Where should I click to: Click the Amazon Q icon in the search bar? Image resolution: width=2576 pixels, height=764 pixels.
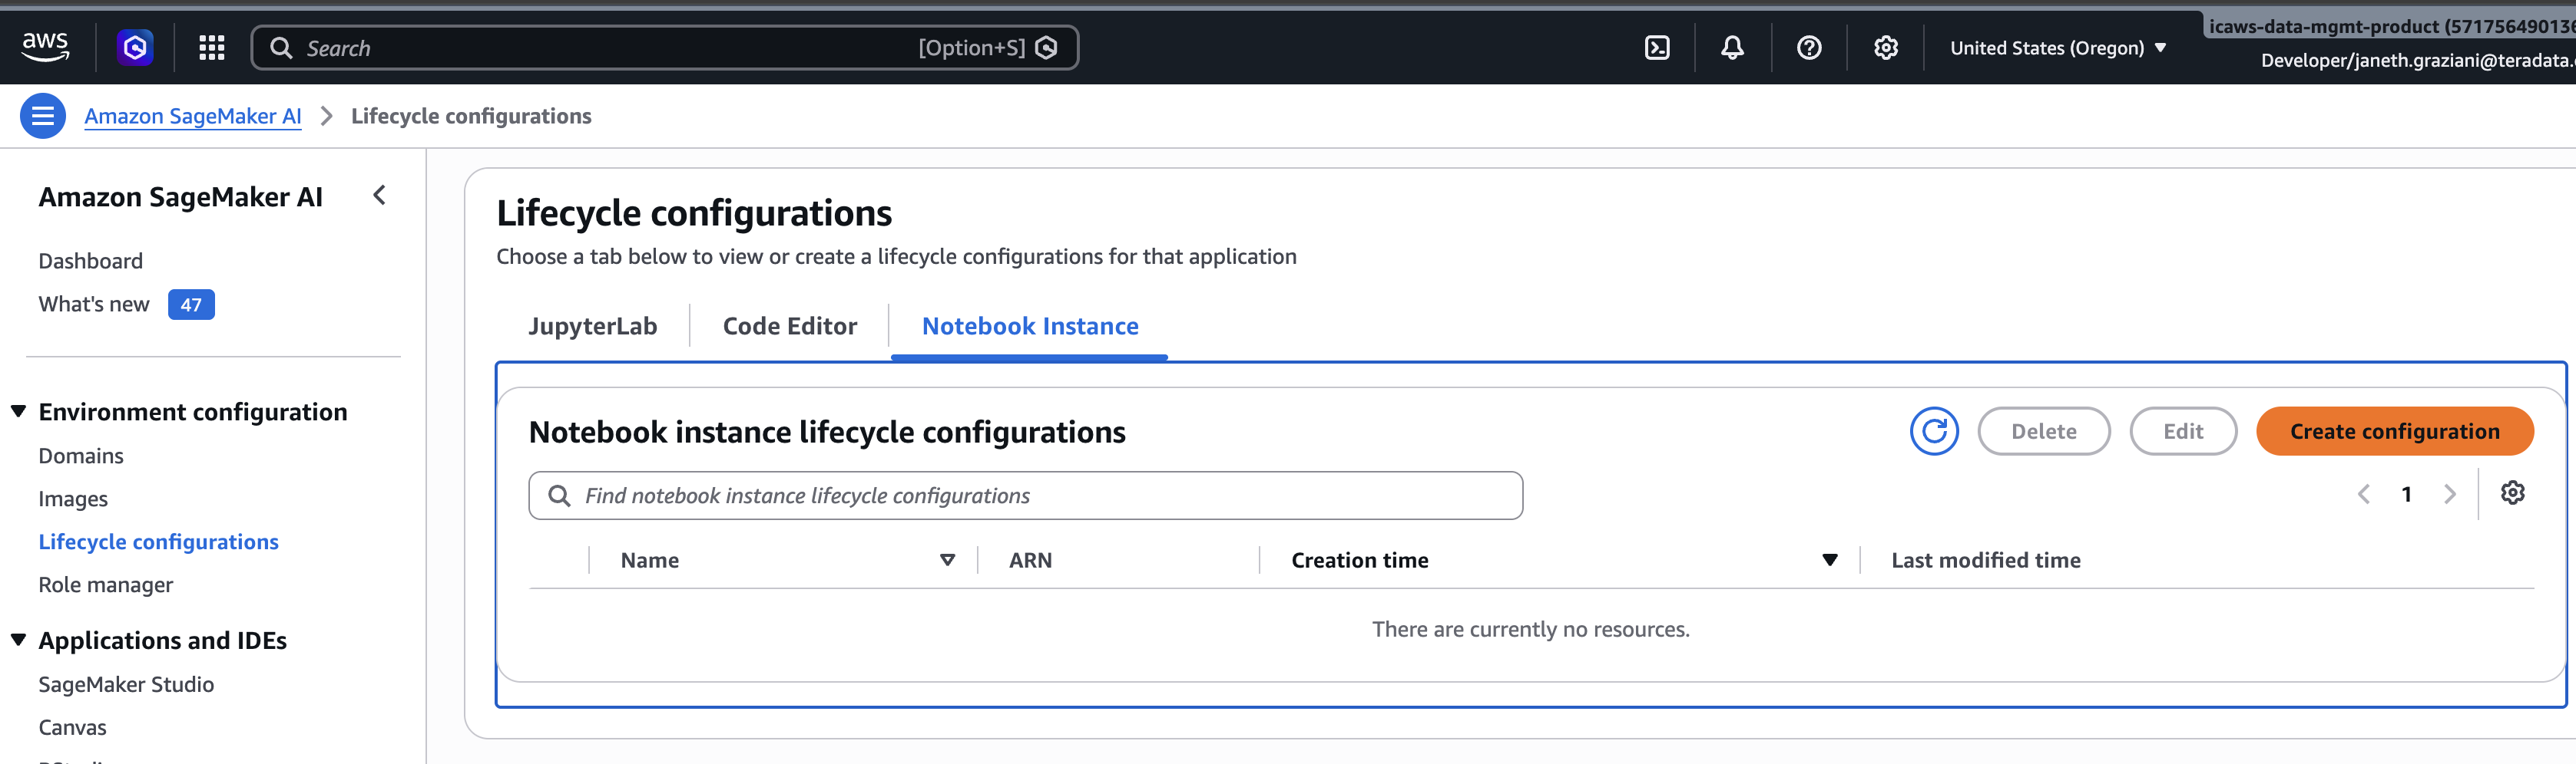(1046, 48)
